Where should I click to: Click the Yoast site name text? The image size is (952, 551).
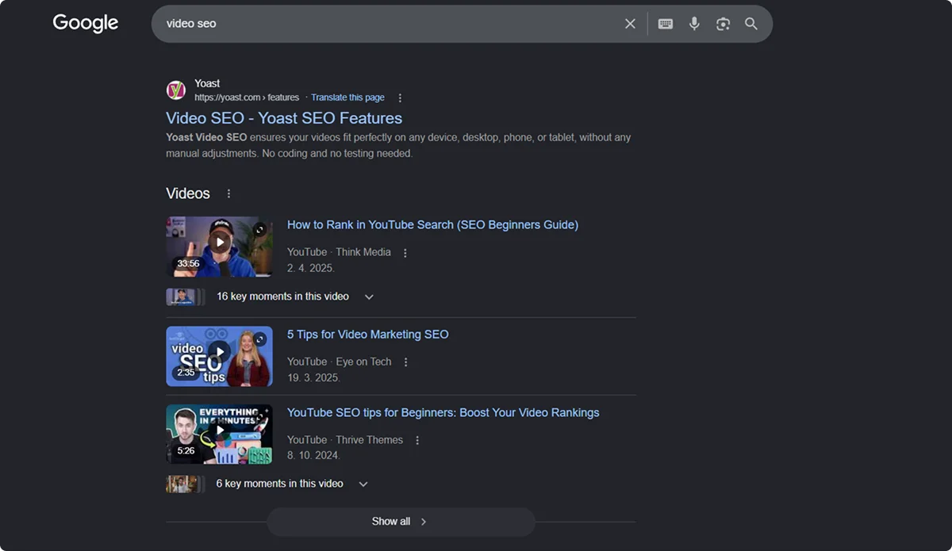click(207, 83)
